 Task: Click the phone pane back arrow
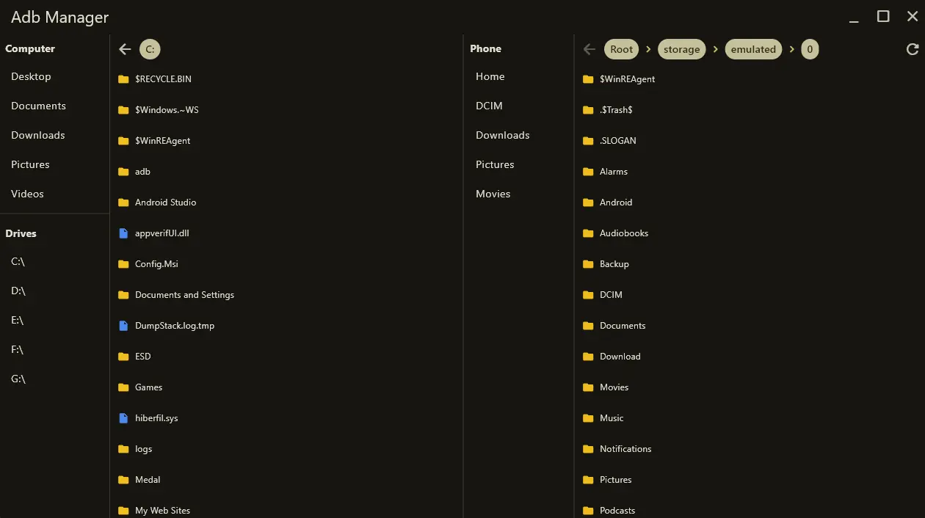point(589,49)
